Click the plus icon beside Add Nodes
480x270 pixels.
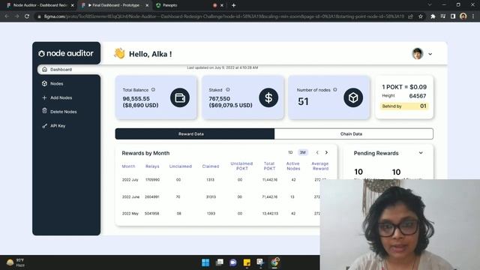click(x=44, y=97)
